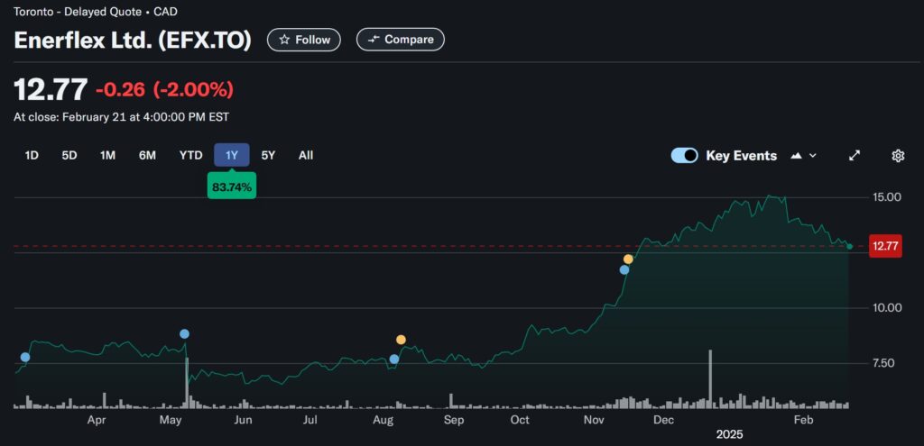Viewport: 924px width, 446px height.
Task: Follow Enerflex Ltd. stock
Action: pyautogui.click(x=305, y=40)
